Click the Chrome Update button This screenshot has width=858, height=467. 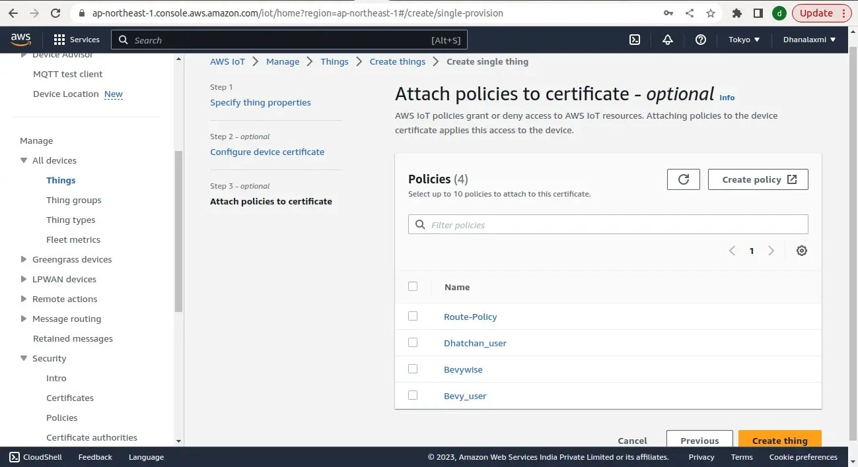[x=822, y=13]
